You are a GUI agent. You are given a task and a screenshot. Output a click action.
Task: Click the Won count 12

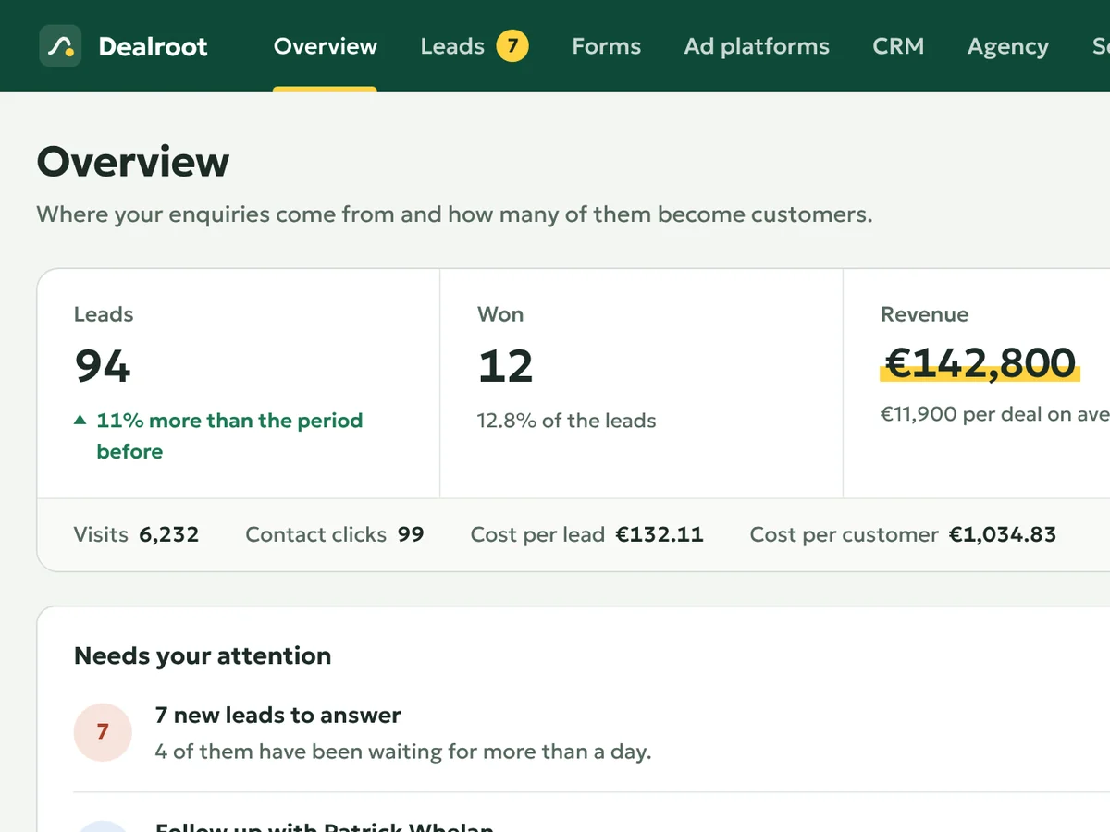tap(505, 366)
